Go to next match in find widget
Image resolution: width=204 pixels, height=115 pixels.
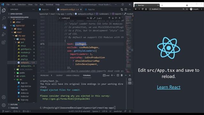(113, 18)
